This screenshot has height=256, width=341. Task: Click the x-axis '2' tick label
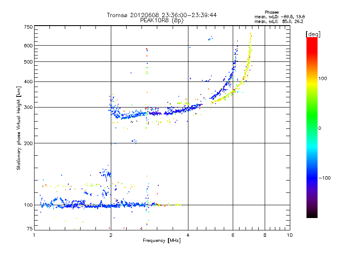pyautogui.click(x=111, y=235)
